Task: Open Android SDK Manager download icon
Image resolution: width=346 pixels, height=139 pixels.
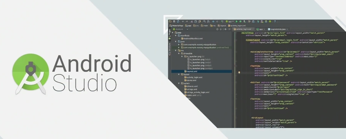Action: pyautogui.click(x=266, y=21)
